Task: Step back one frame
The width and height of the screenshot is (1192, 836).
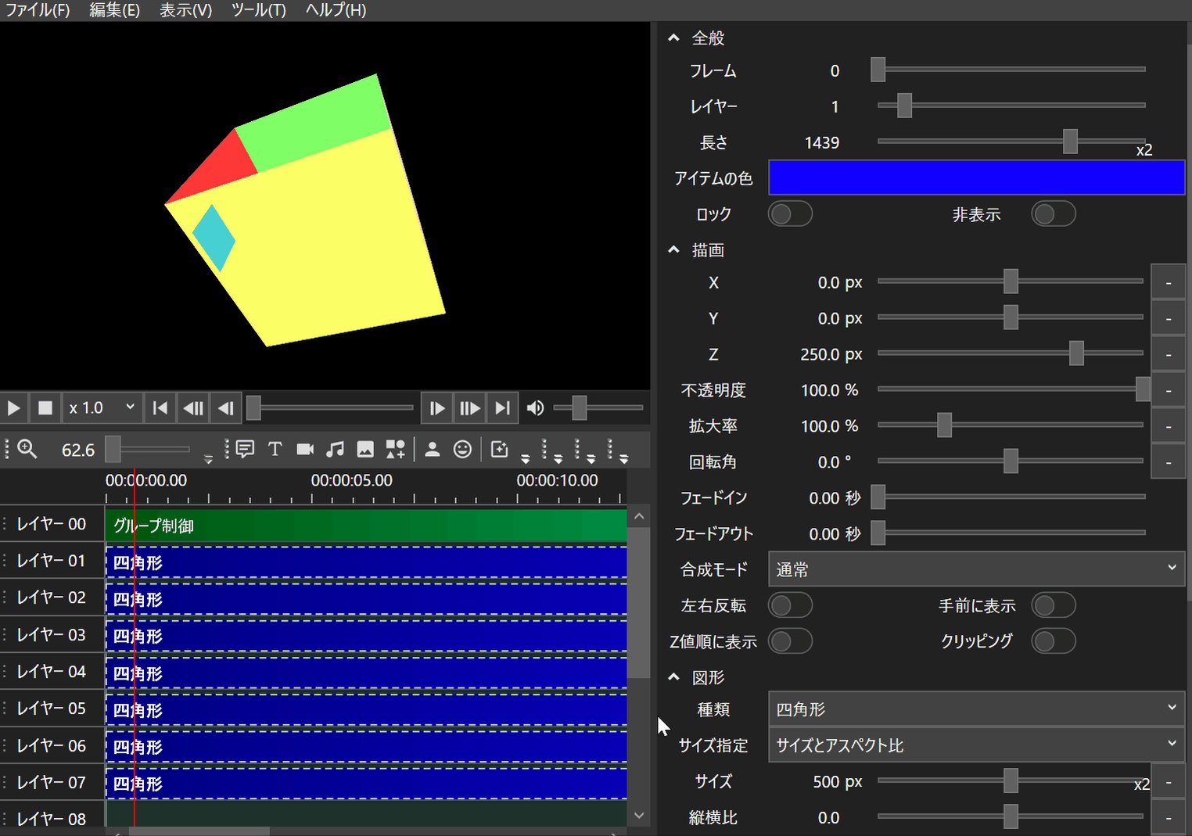Action: pos(226,408)
